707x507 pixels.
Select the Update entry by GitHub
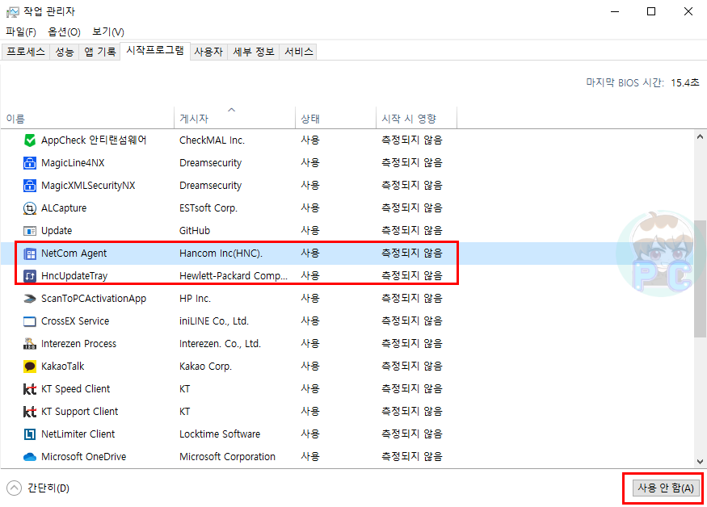click(x=57, y=231)
